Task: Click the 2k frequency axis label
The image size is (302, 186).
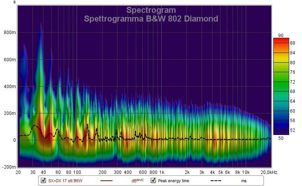Action: [187, 172]
